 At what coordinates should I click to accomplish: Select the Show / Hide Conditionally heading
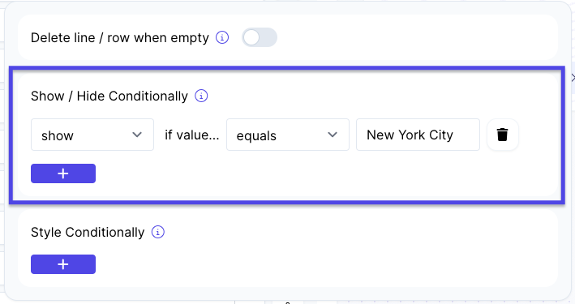[x=109, y=96]
